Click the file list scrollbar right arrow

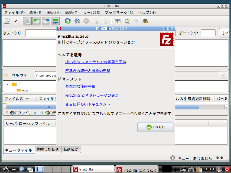tap(226, 107)
